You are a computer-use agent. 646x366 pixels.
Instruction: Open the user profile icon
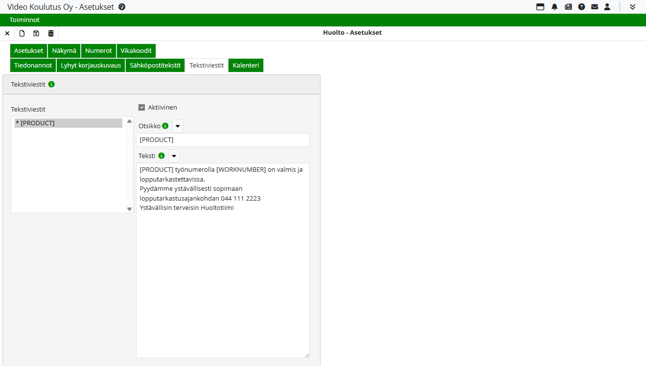pyautogui.click(x=607, y=7)
